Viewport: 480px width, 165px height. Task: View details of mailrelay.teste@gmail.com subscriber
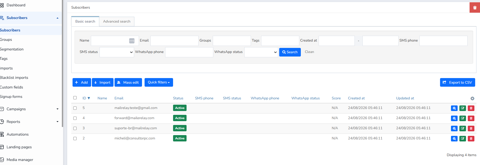click(x=454, y=108)
